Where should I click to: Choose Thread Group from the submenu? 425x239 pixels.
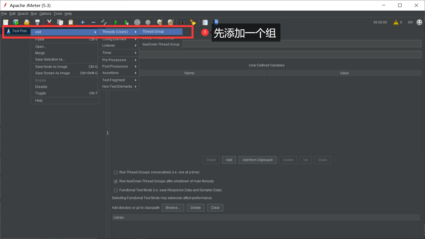160,32
